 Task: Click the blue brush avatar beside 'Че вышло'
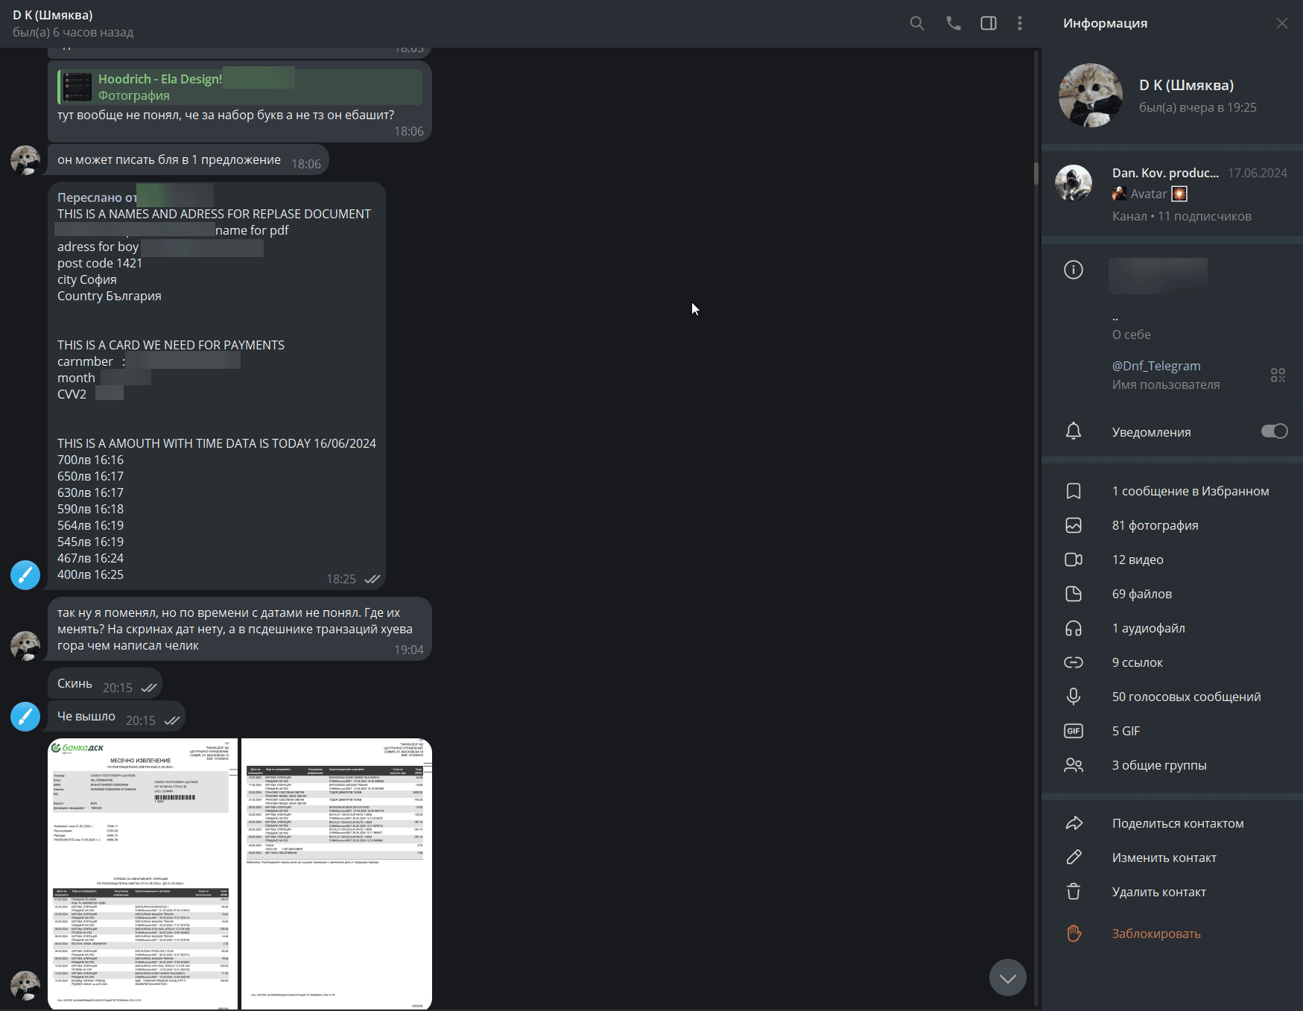25,717
